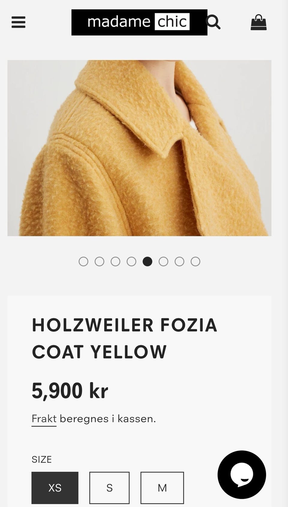This screenshot has height=507, width=288.
Task: Tap the 5,900 kr price
Action: 70,391
